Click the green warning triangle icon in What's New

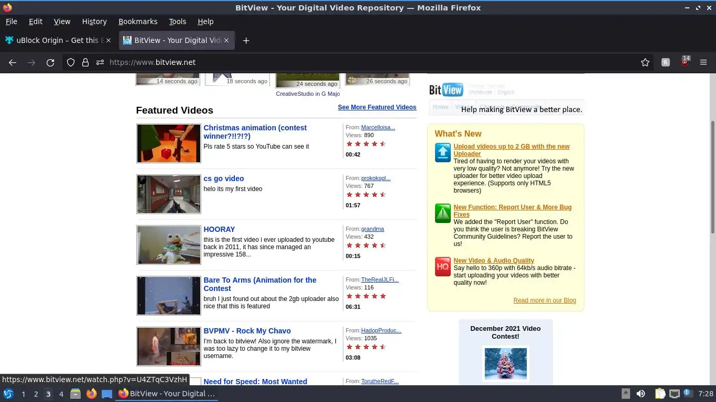[x=443, y=213]
